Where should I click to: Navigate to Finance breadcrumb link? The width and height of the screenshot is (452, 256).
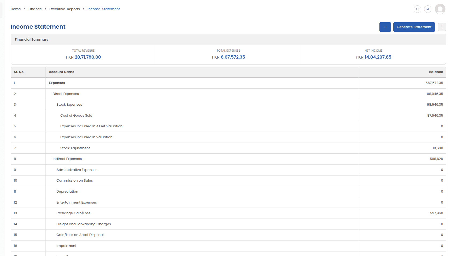tap(35, 9)
